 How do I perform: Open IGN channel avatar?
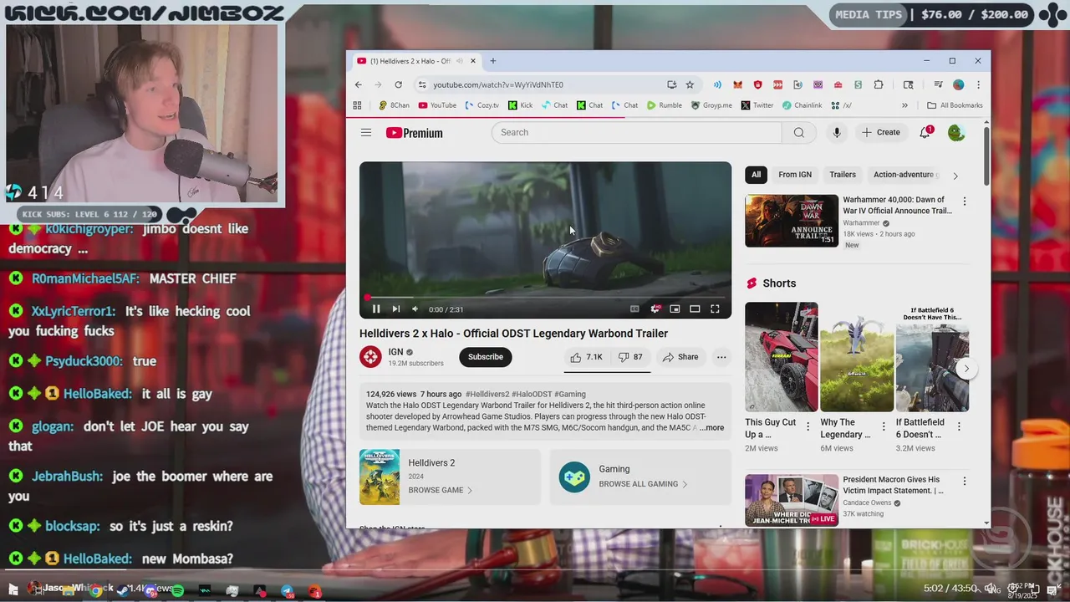(370, 357)
